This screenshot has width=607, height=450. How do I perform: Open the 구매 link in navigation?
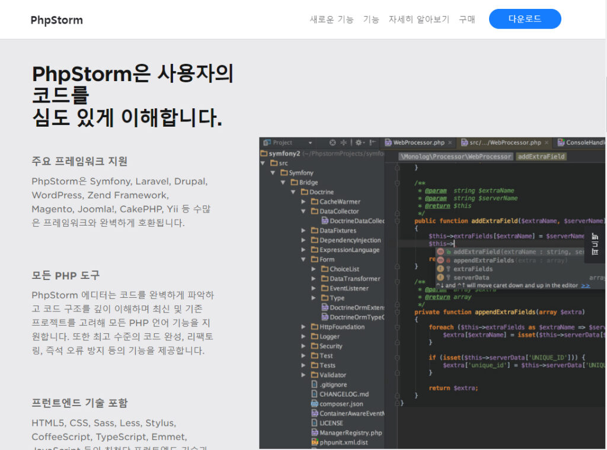(467, 19)
